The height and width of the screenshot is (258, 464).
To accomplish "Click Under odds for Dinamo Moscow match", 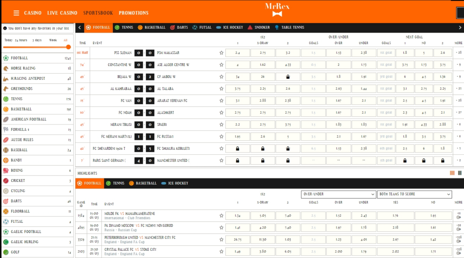I will pyautogui.click(x=364, y=228).
